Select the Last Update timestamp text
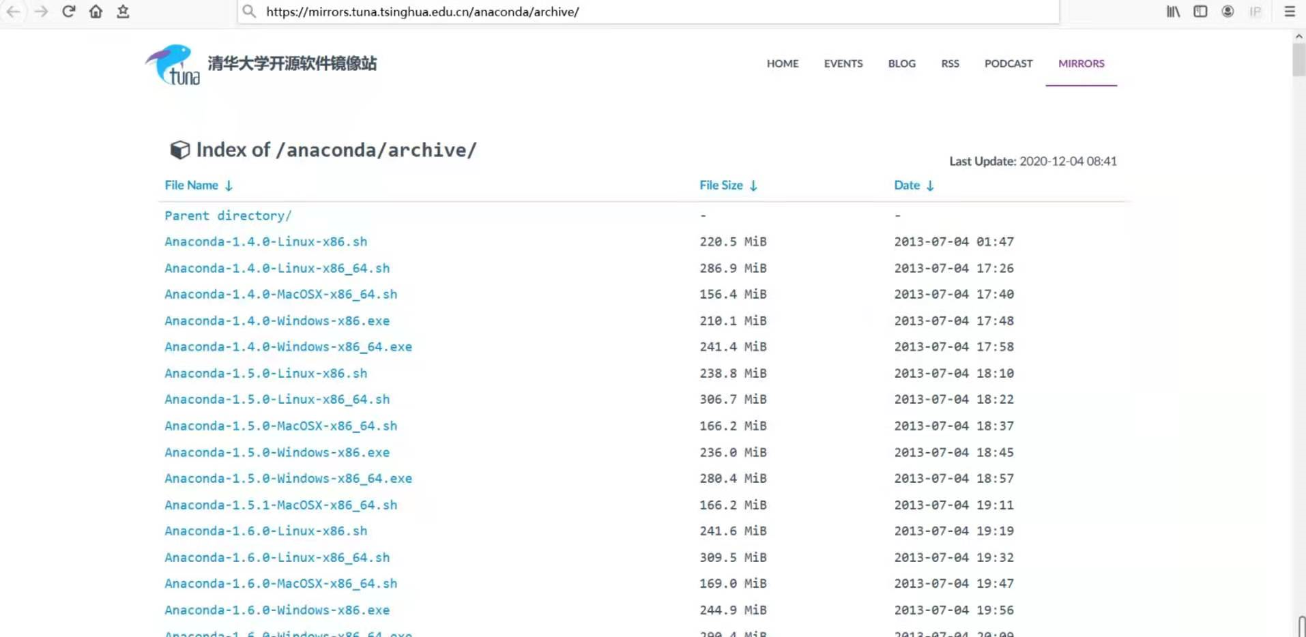Screen dimensions: 1306x637 tap(1033, 161)
